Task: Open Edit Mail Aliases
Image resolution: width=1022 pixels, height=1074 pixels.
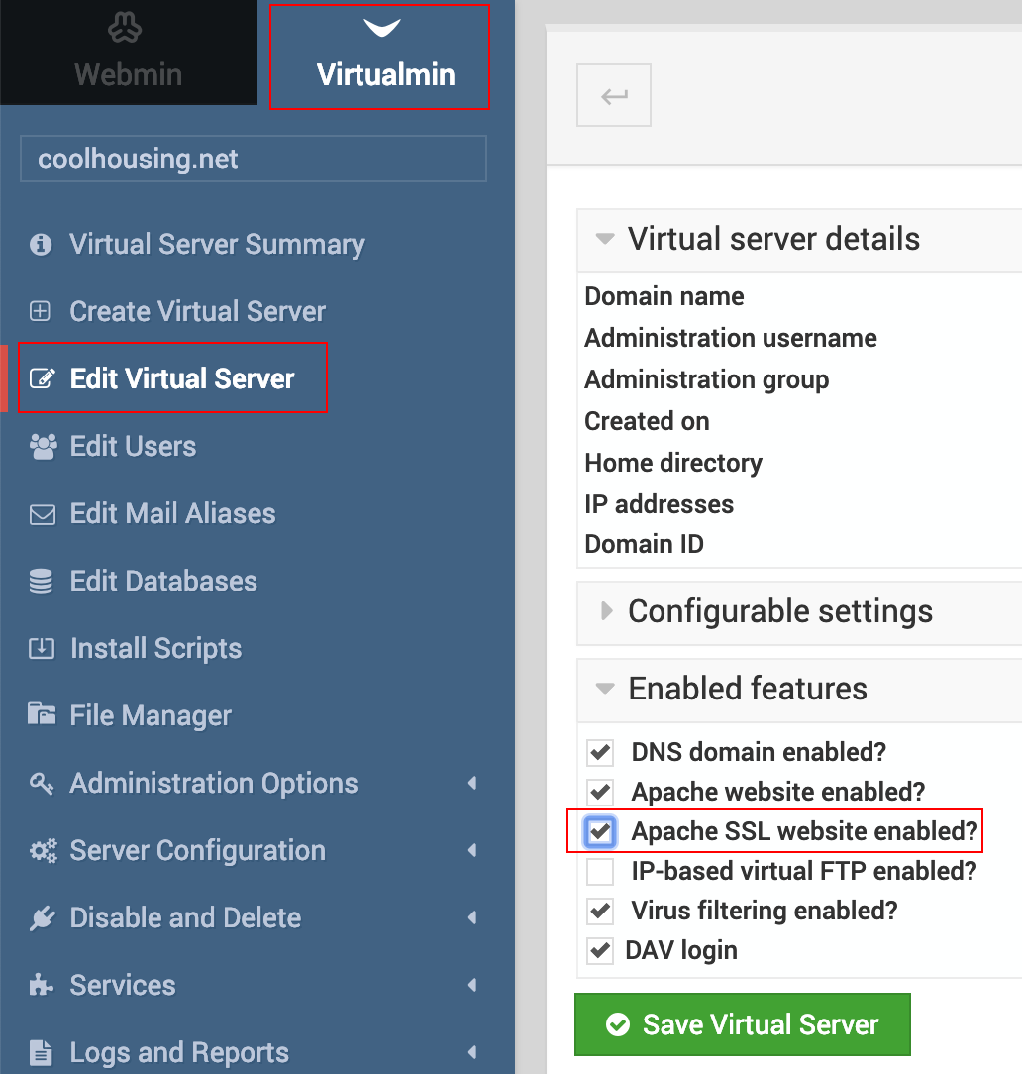Action: point(172,513)
